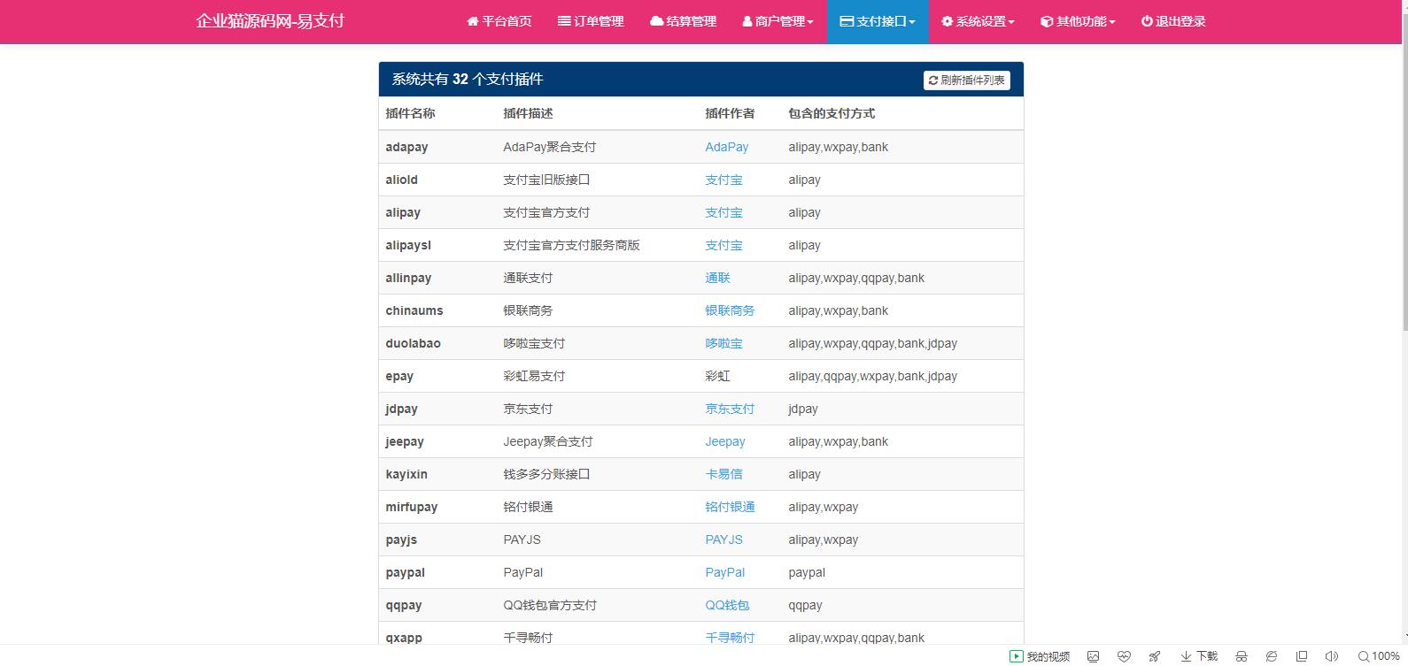Click the 支付宝官方支付服务商版 description
Viewport: 1408px width, 666px height.
pyautogui.click(x=571, y=245)
